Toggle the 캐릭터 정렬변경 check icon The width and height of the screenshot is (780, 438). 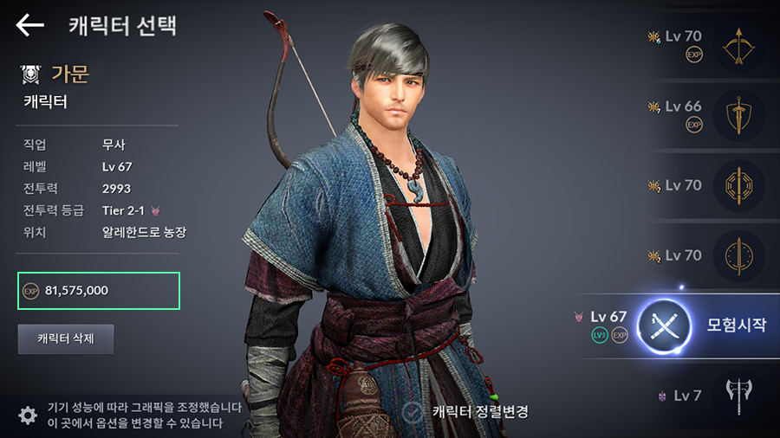(x=412, y=412)
